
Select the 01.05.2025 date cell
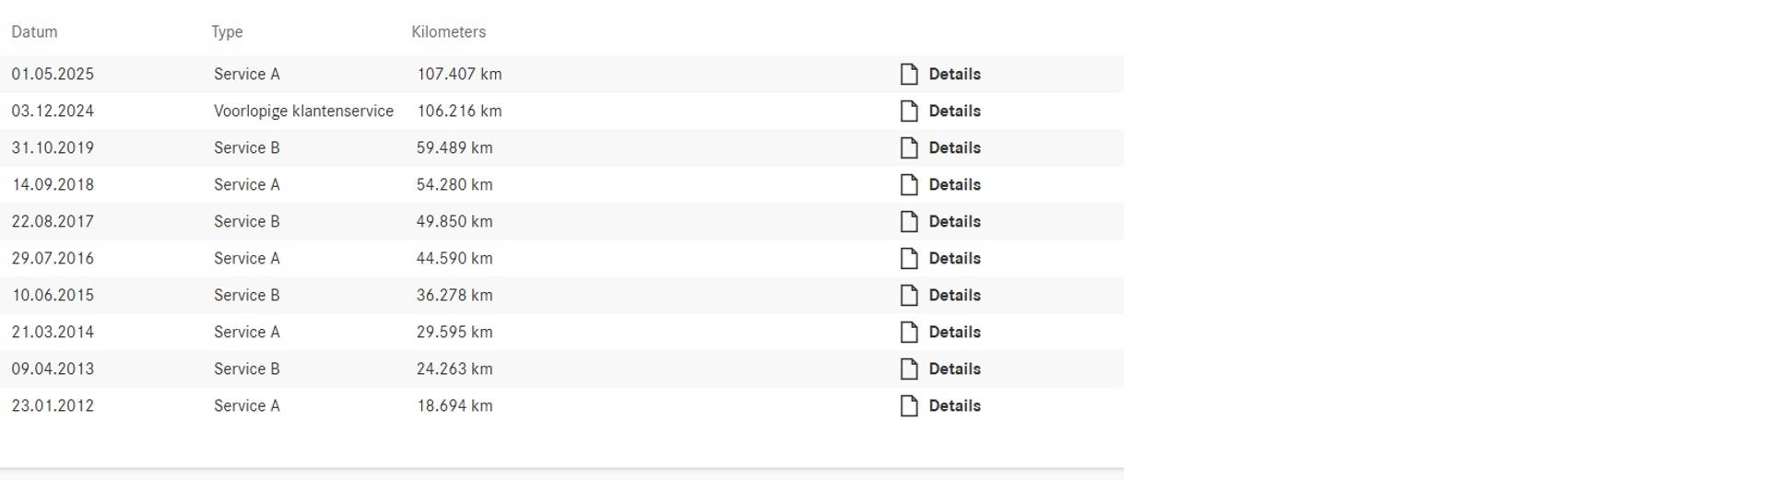pos(53,75)
